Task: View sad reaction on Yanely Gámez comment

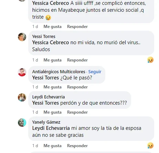Action: click(x=150, y=145)
